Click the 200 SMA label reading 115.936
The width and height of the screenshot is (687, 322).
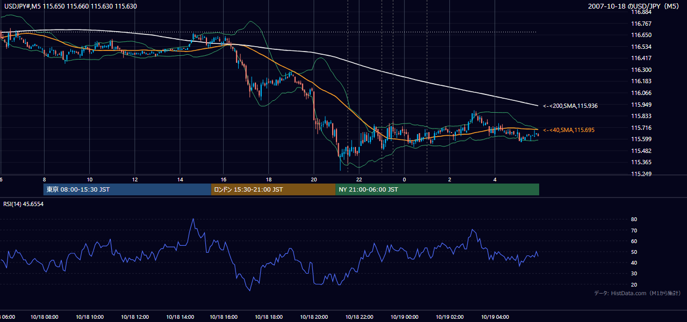(x=570, y=106)
